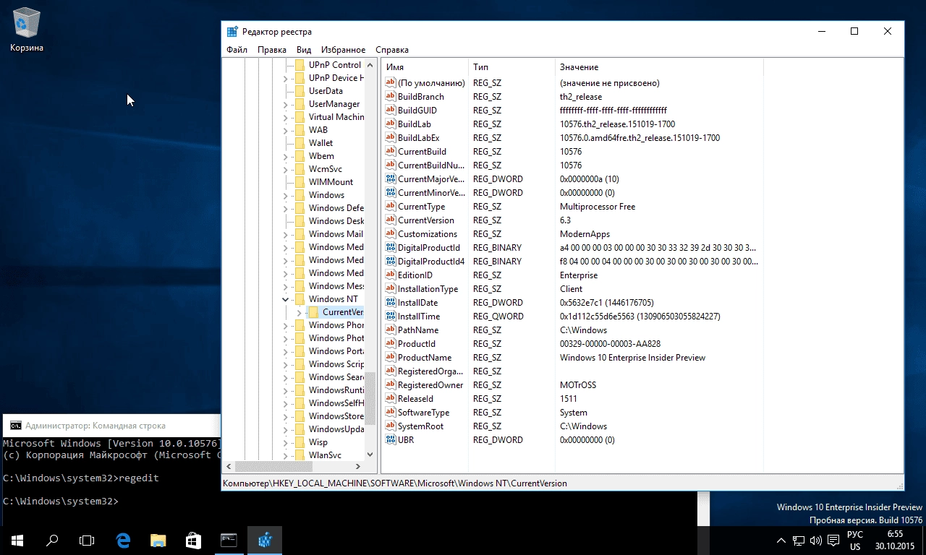Click the folder icon of Wallet key

[300, 143]
